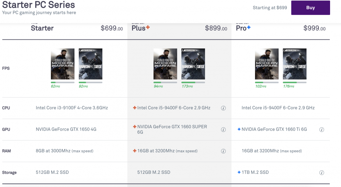This screenshot has width=341, height=187.
Task: Click blue star icon before GTX 1660 Ti
Action: click(x=239, y=129)
